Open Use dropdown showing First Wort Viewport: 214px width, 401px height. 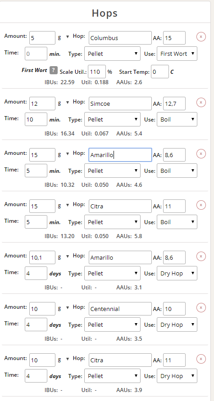(177, 54)
